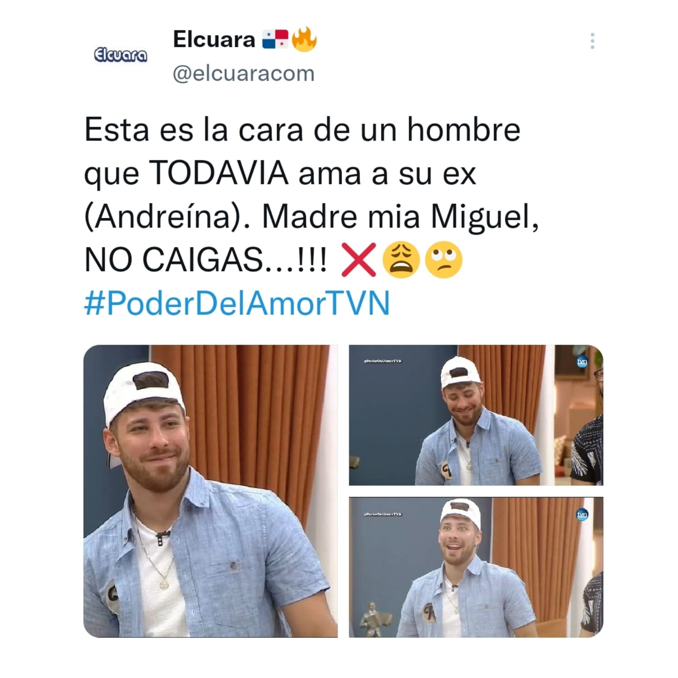Click the red cross mark emoji
This screenshot has width=678, height=678.
pyautogui.click(x=358, y=260)
